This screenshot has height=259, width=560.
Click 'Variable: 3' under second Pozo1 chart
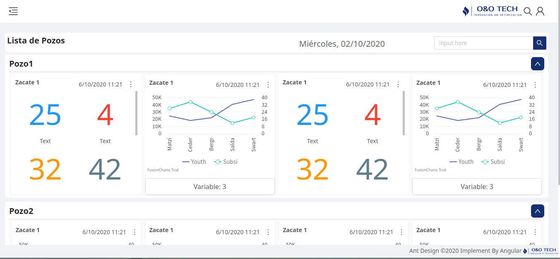(477, 187)
